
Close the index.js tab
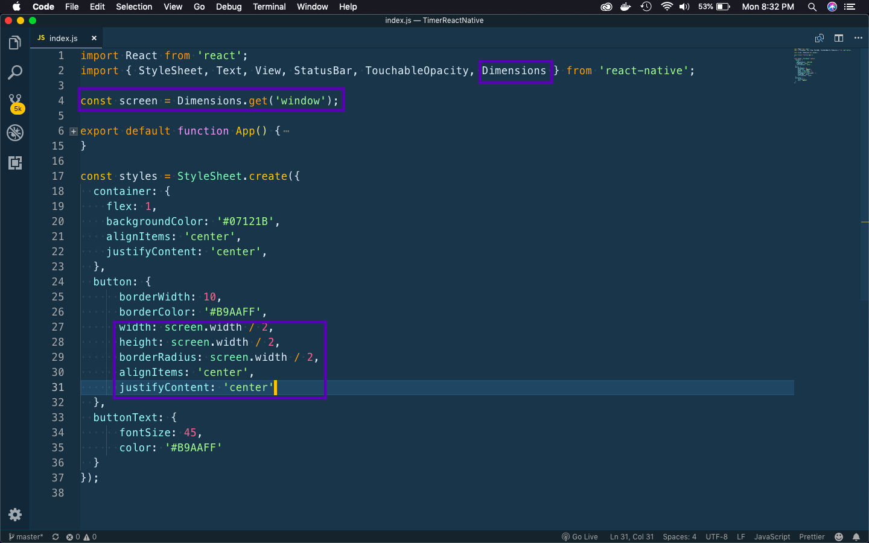[x=94, y=38]
